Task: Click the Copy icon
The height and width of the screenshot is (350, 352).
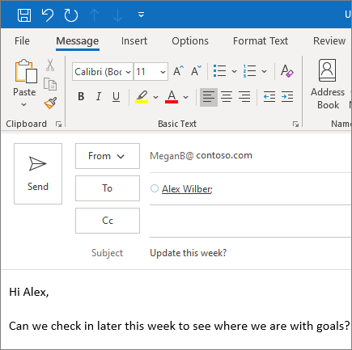Action: click(x=50, y=84)
